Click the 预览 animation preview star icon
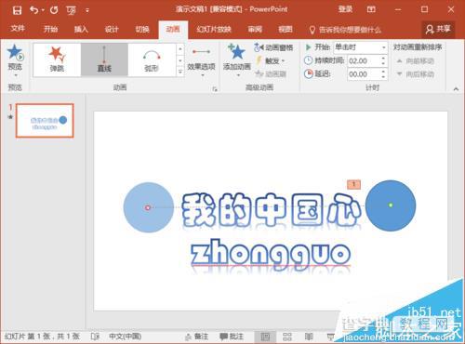 (x=16, y=53)
